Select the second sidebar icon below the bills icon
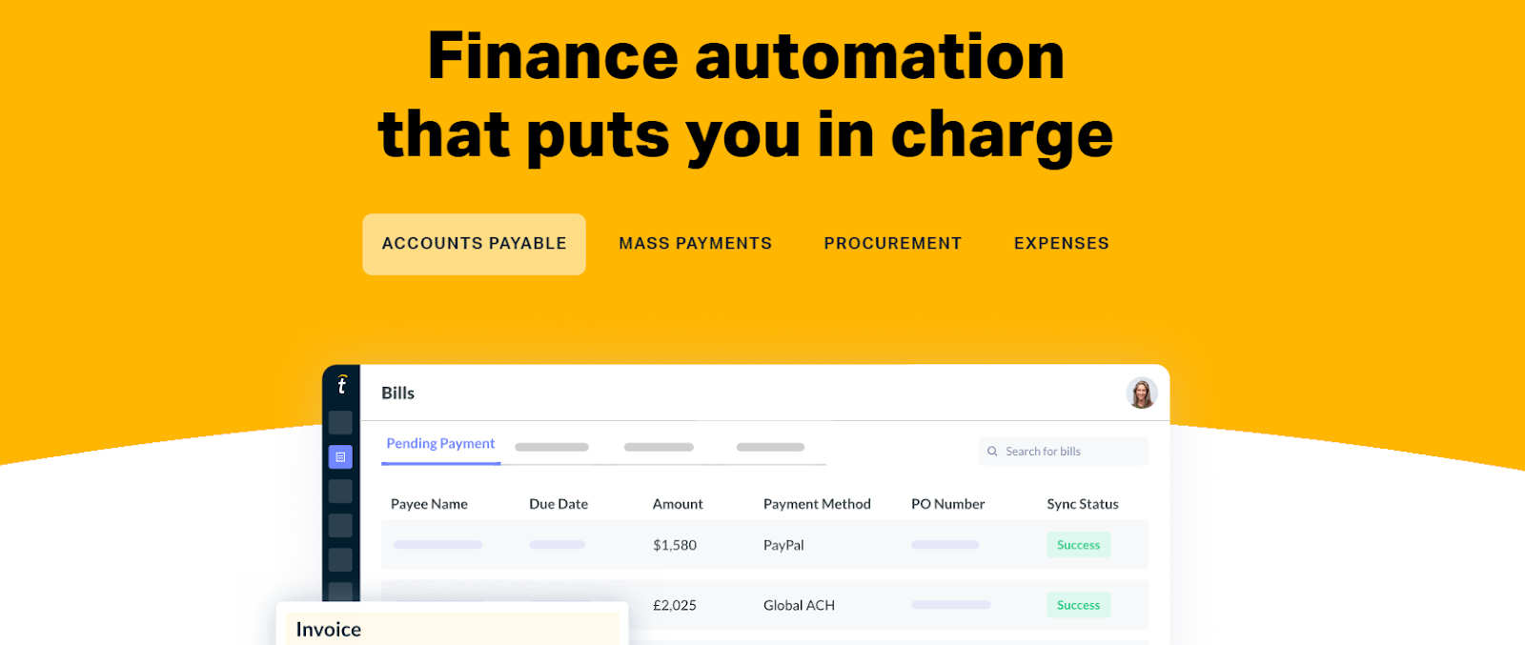The height and width of the screenshot is (645, 1525). [340, 526]
